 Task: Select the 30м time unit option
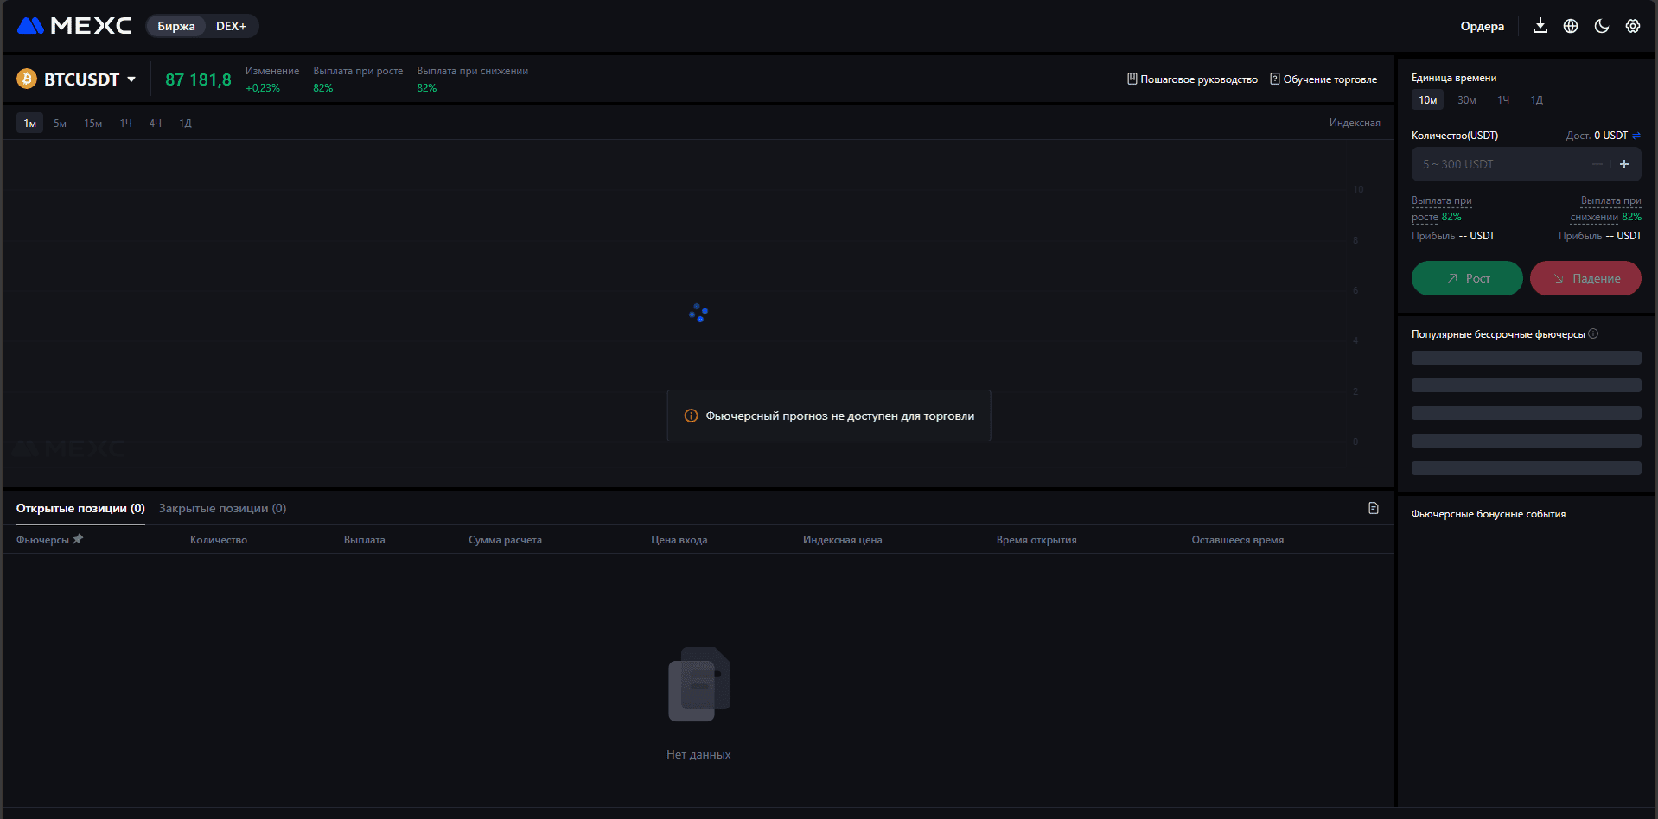tap(1467, 100)
